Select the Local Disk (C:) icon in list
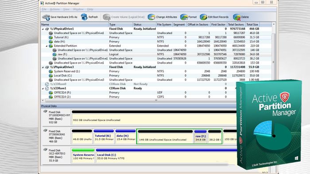Image resolution: width=310 pixels, height=174 pixels. [x=51, y=76]
